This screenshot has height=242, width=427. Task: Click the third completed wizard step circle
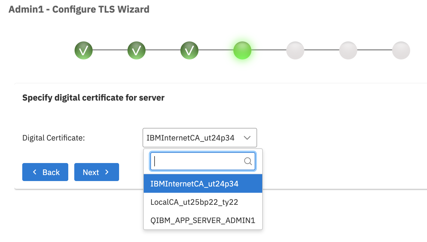[189, 50]
